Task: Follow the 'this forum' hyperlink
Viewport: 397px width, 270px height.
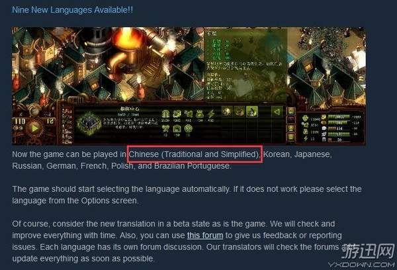Action: click(205, 236)
